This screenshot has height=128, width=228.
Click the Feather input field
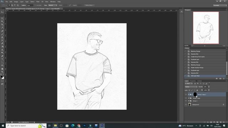point(30,5)
